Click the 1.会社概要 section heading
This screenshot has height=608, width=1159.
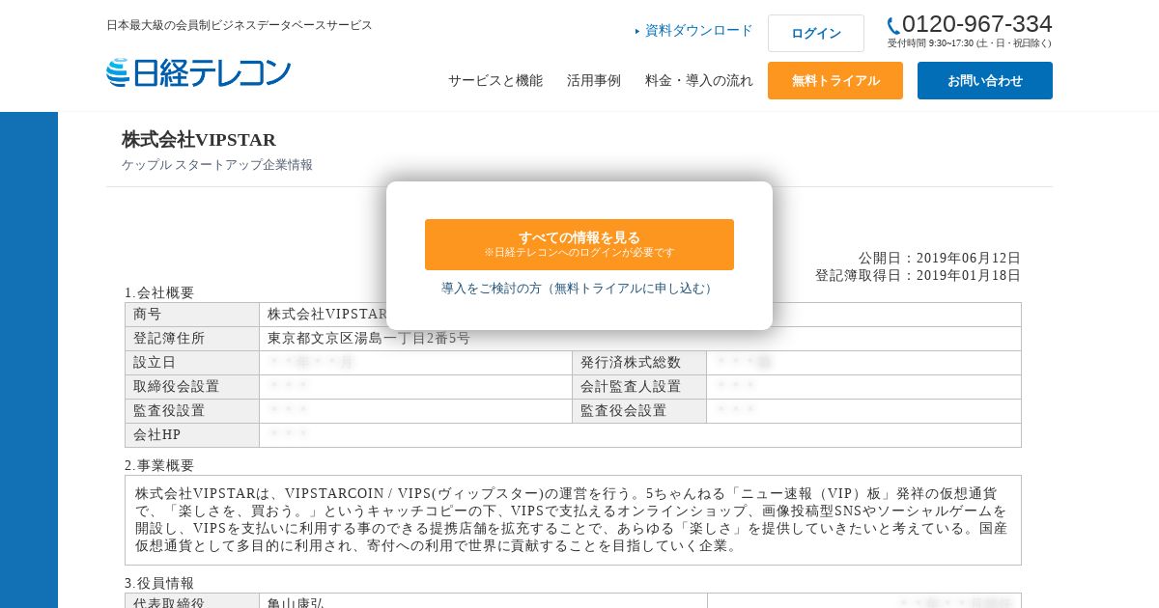coord(159,292)
